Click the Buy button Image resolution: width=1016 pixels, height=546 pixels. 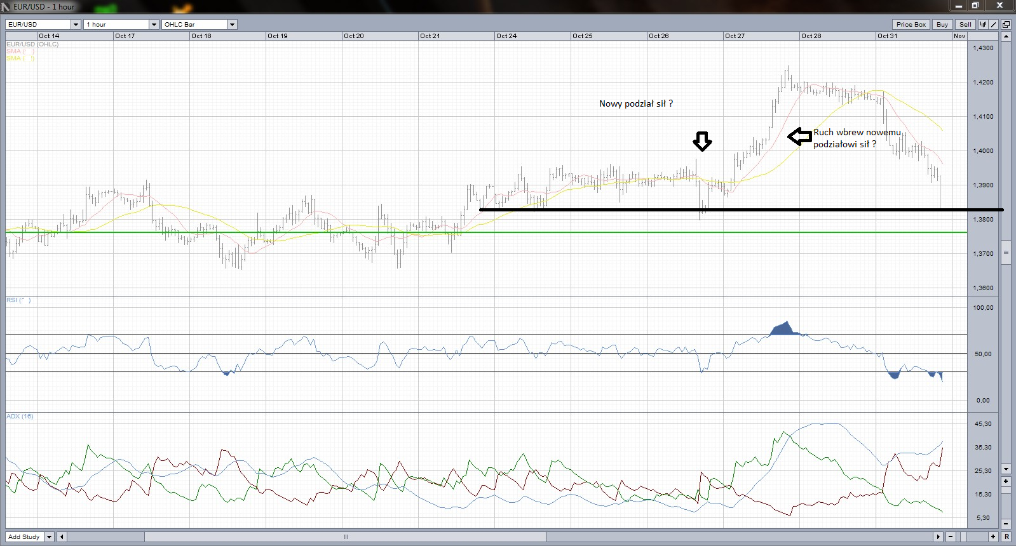[x=942, y=25]
